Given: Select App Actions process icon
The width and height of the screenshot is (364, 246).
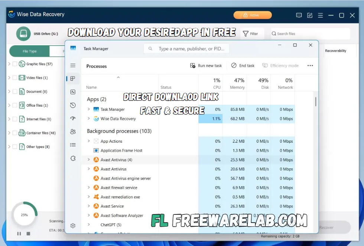Looking at the screenshot, I should point(96,141).
